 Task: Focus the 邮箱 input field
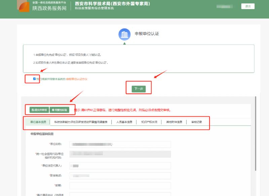coord(120,186)
